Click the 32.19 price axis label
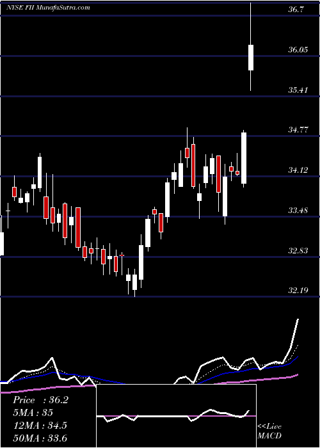This screenshot has width=320, height=448. 298,291
